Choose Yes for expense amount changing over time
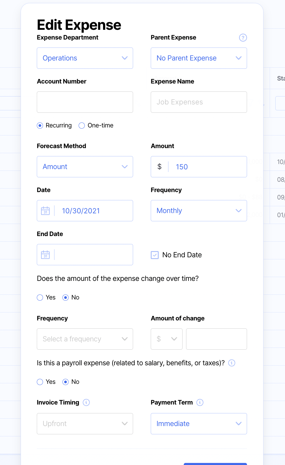This screenshot has height=465, width=285. tap(40, 297)
